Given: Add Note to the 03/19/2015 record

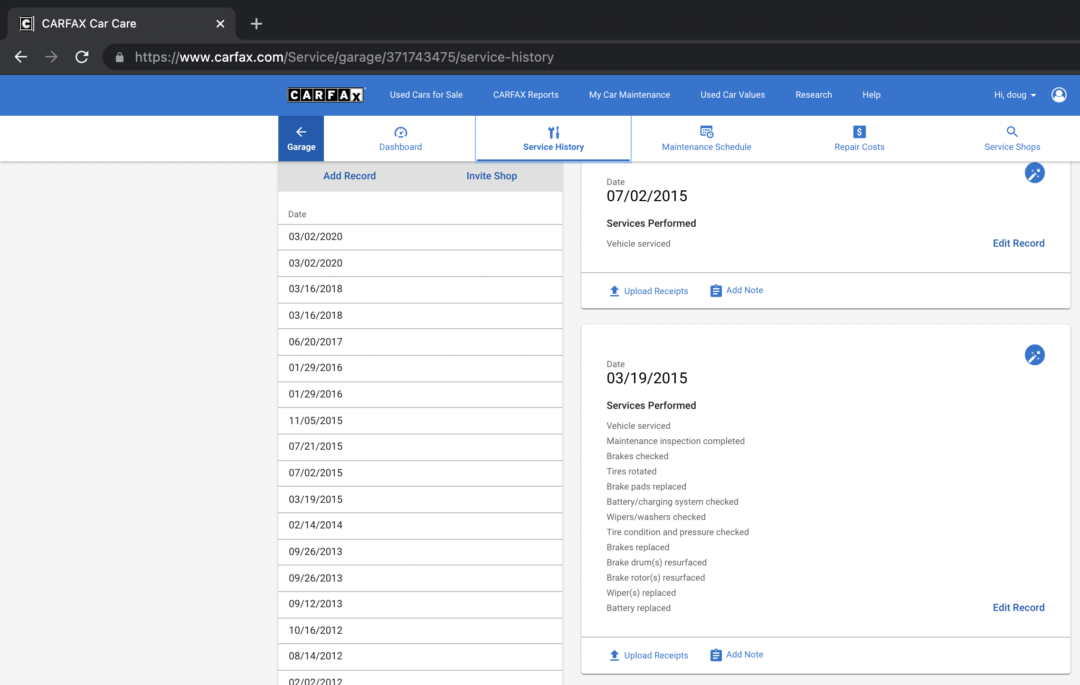Looking at the screenshot, I should coord(737,655).
